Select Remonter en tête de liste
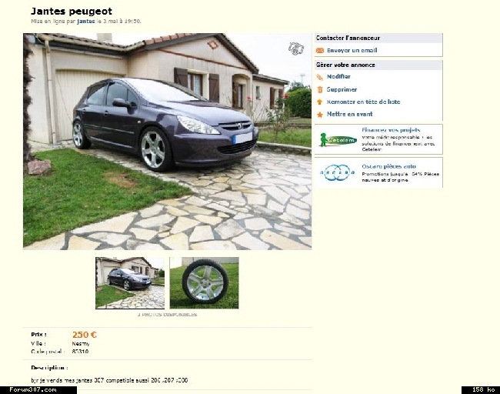Viewport: 500px width, 394px height. pos(363,102)
